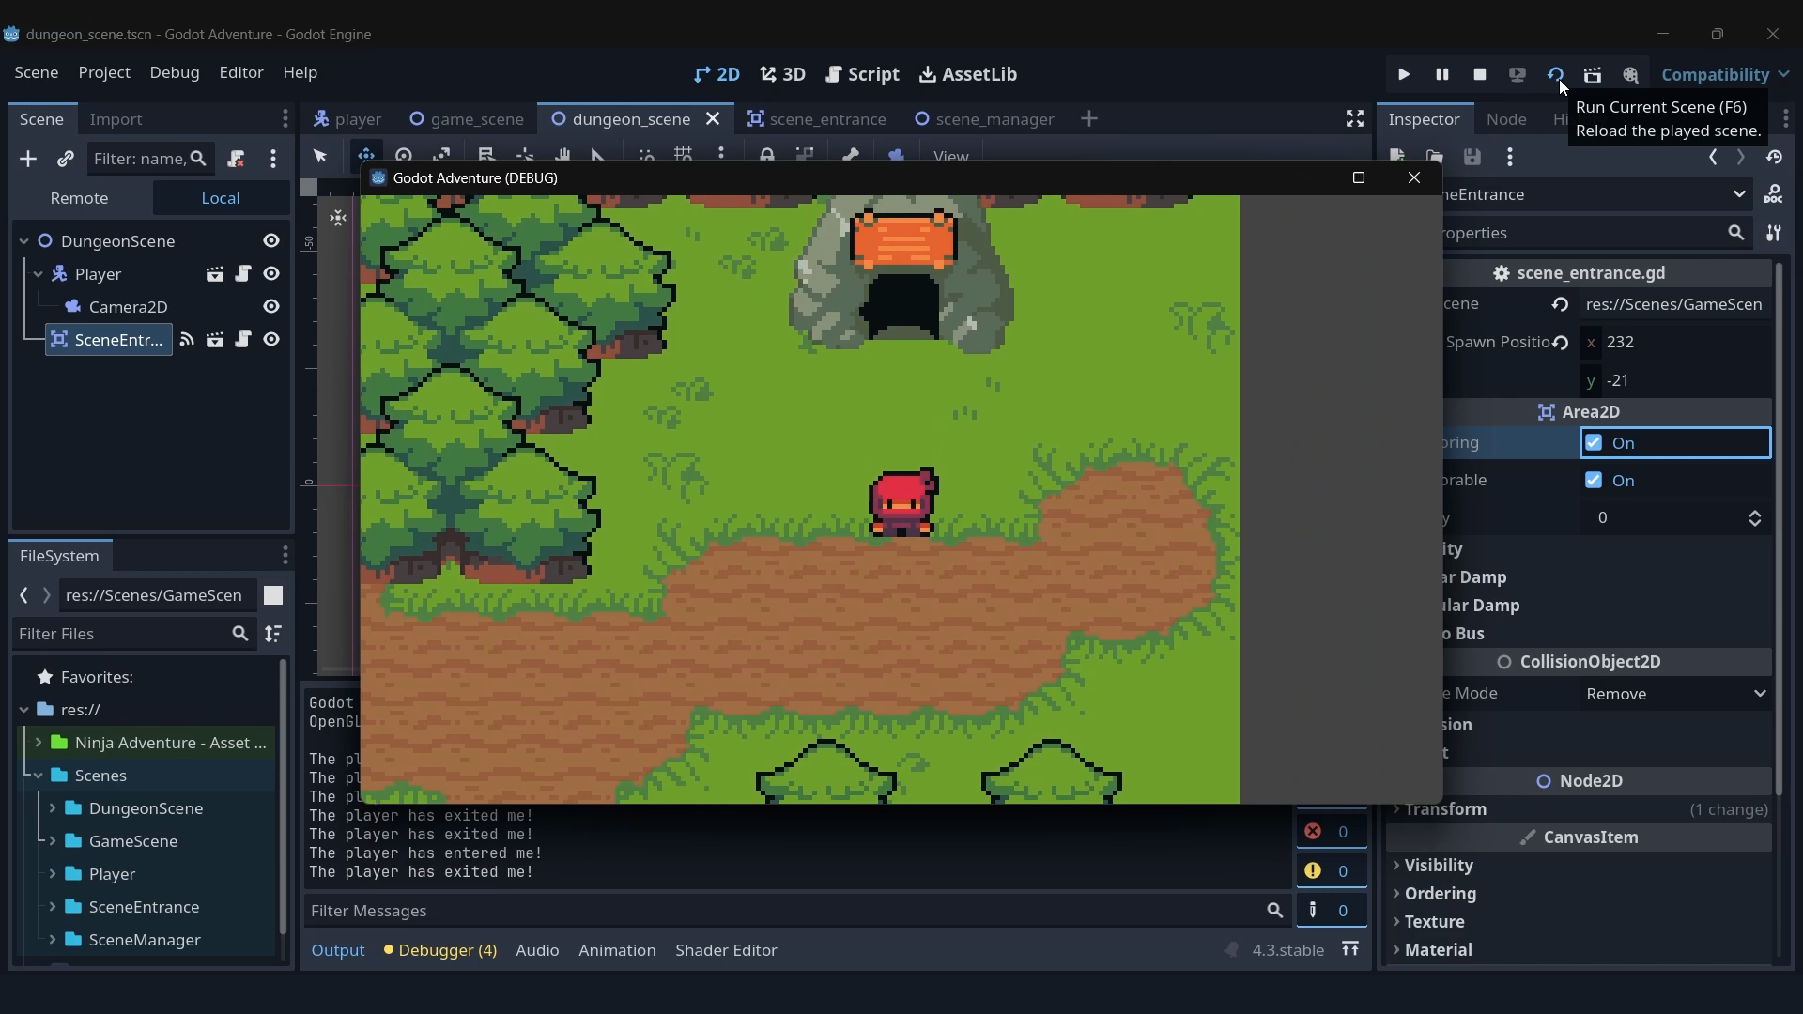Open the script attached to SceneEntrance node

[x=243, y=340]
